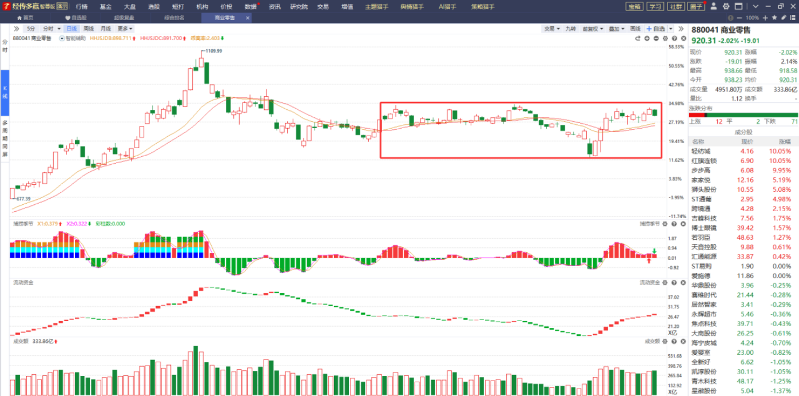Image resolution: width=799 pixels, height=396 pixels.
Task: Open the 社群 button
Action: pos(675,7)
